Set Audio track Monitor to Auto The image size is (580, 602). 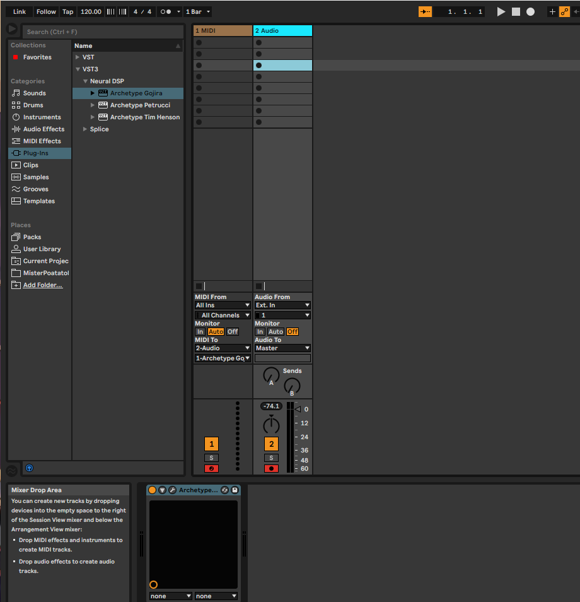coord(275,332)
